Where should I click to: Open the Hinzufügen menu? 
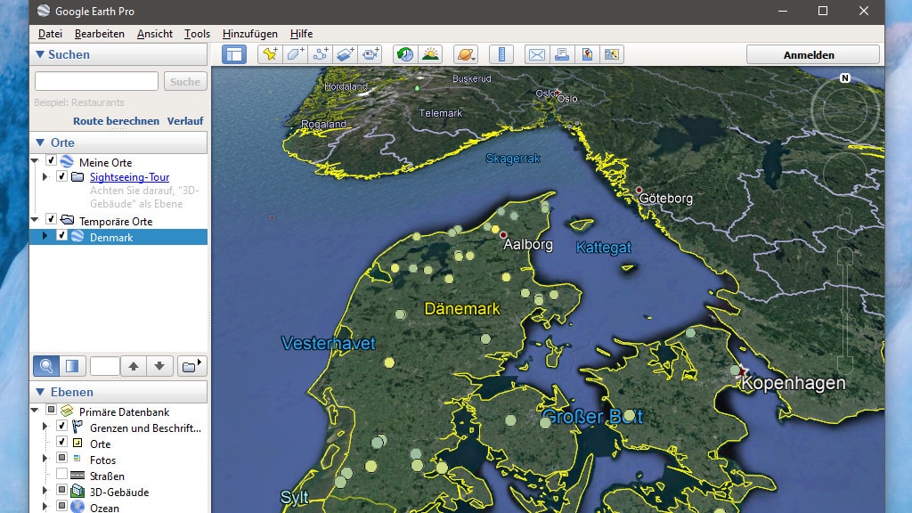pyautogui.click(x=248, y=34)
